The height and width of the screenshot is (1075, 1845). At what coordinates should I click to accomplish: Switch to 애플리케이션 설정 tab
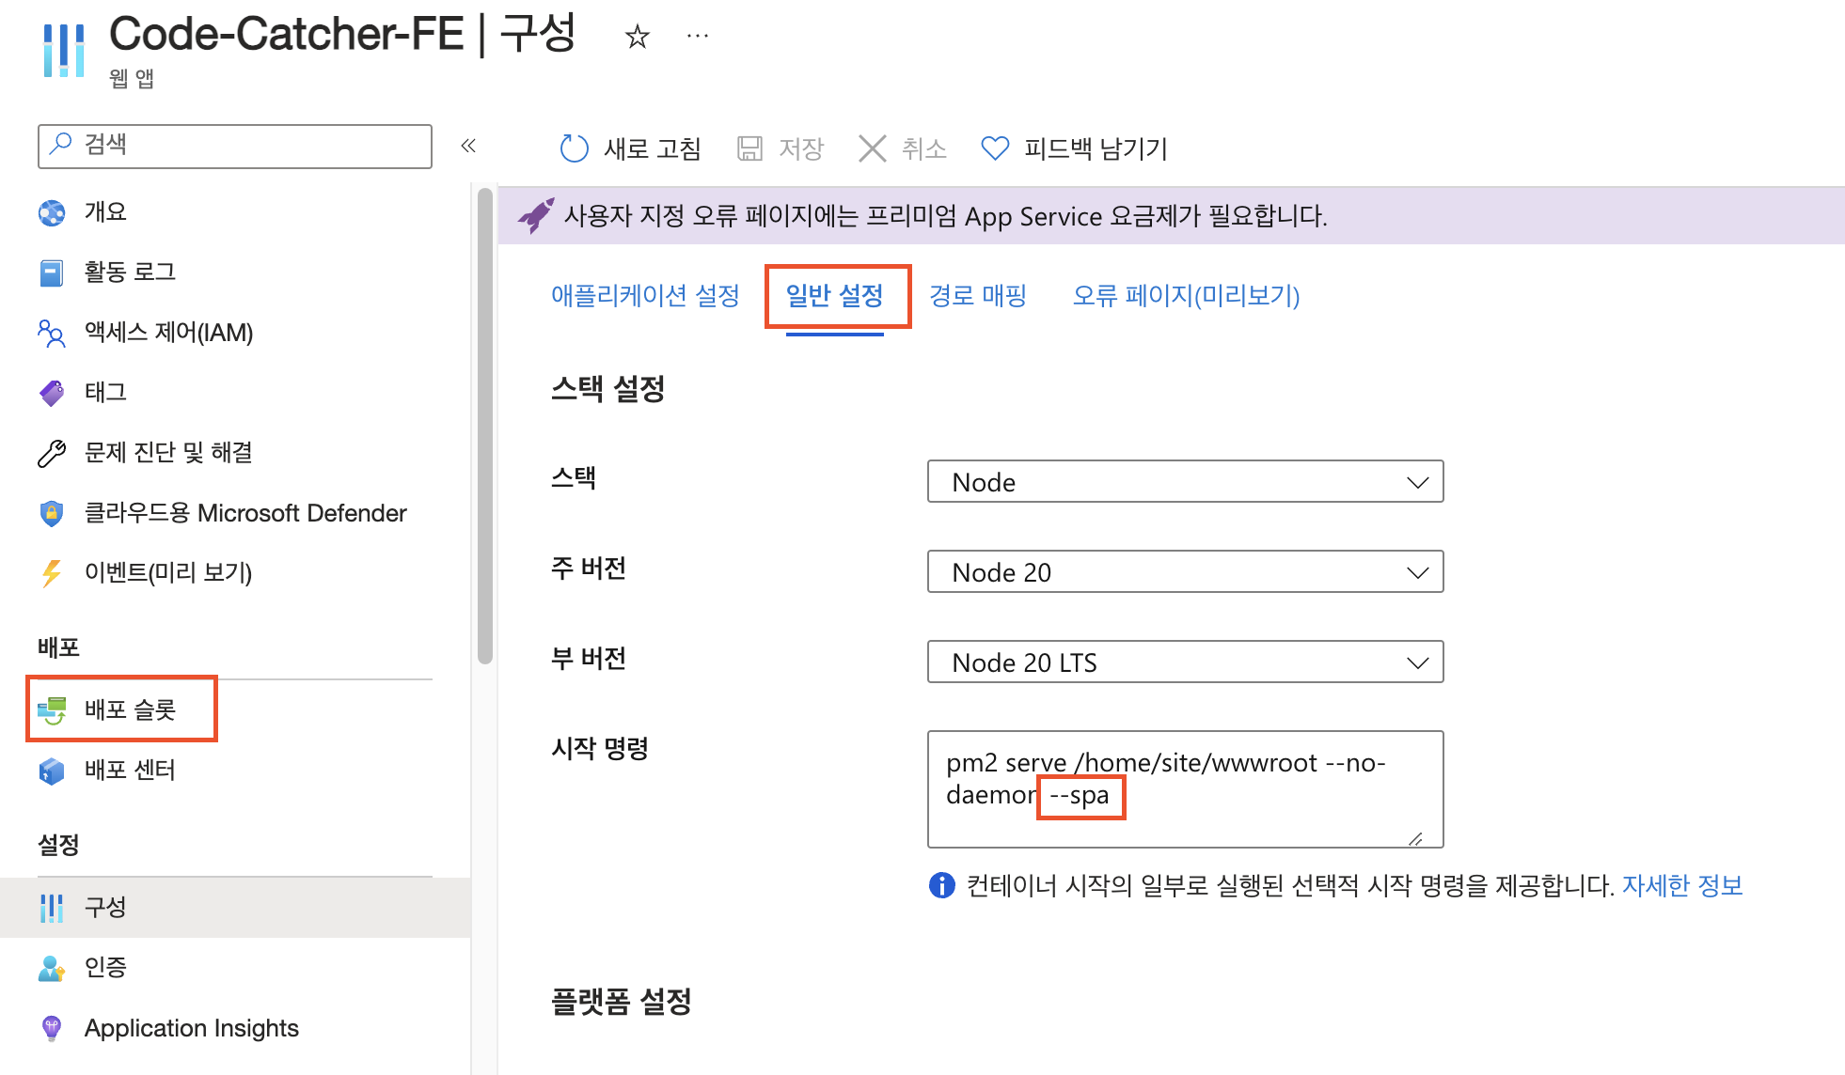645,296
